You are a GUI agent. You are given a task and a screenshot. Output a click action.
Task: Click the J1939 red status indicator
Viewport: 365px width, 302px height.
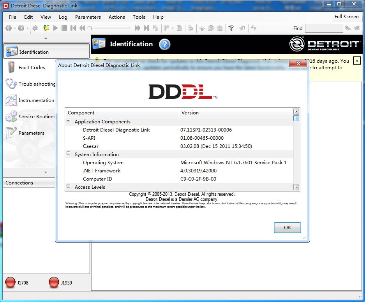pos(54,283)
